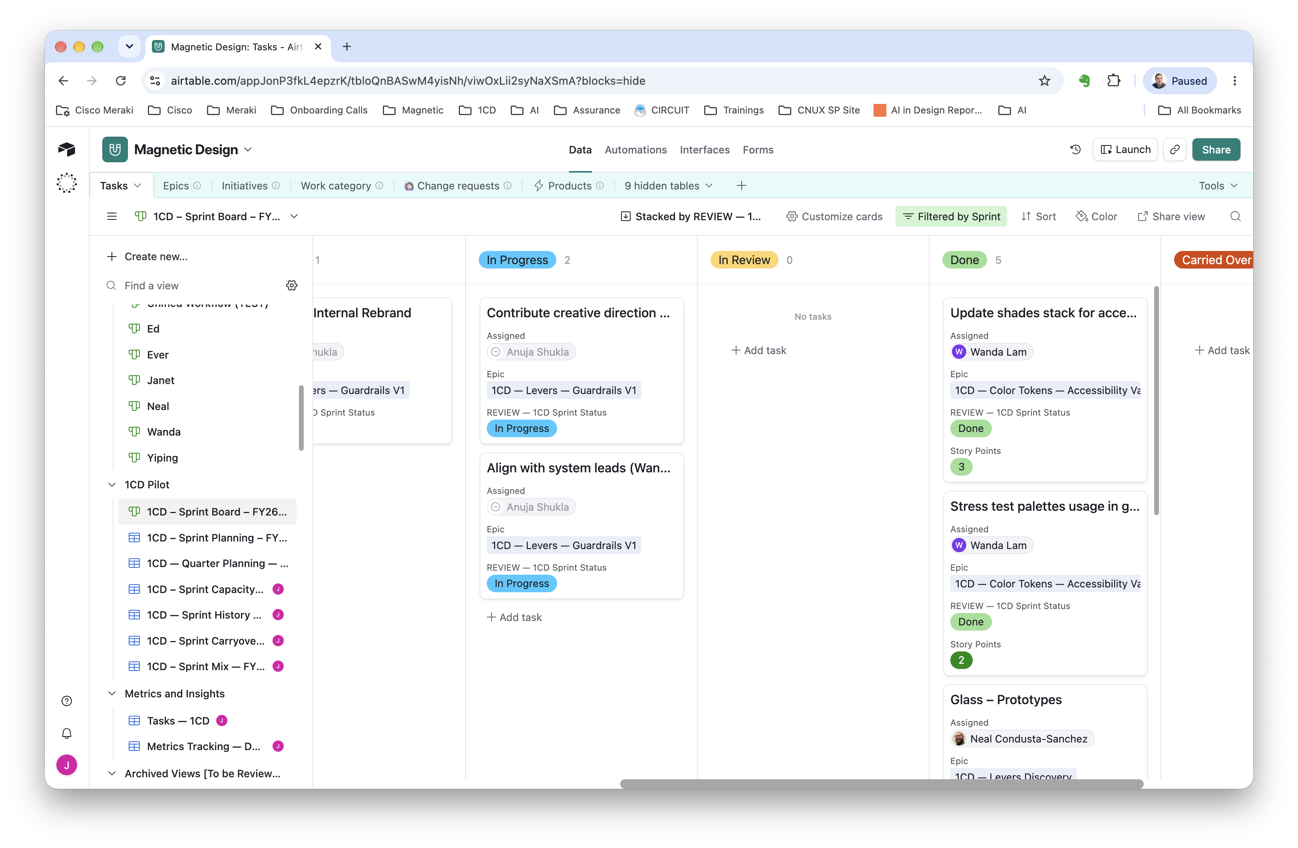This screenshot has height=848, width=1298.
Task: Click the copy link icon button
Action: [1175, 149]
